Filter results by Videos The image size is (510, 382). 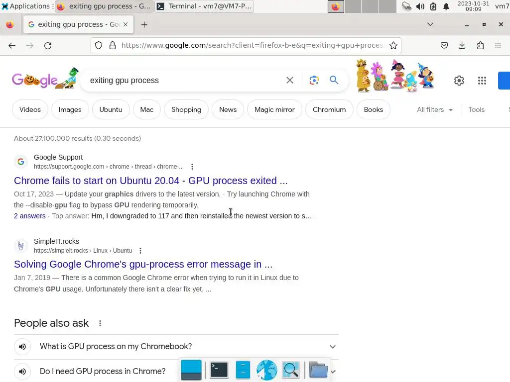coord(30,110)
